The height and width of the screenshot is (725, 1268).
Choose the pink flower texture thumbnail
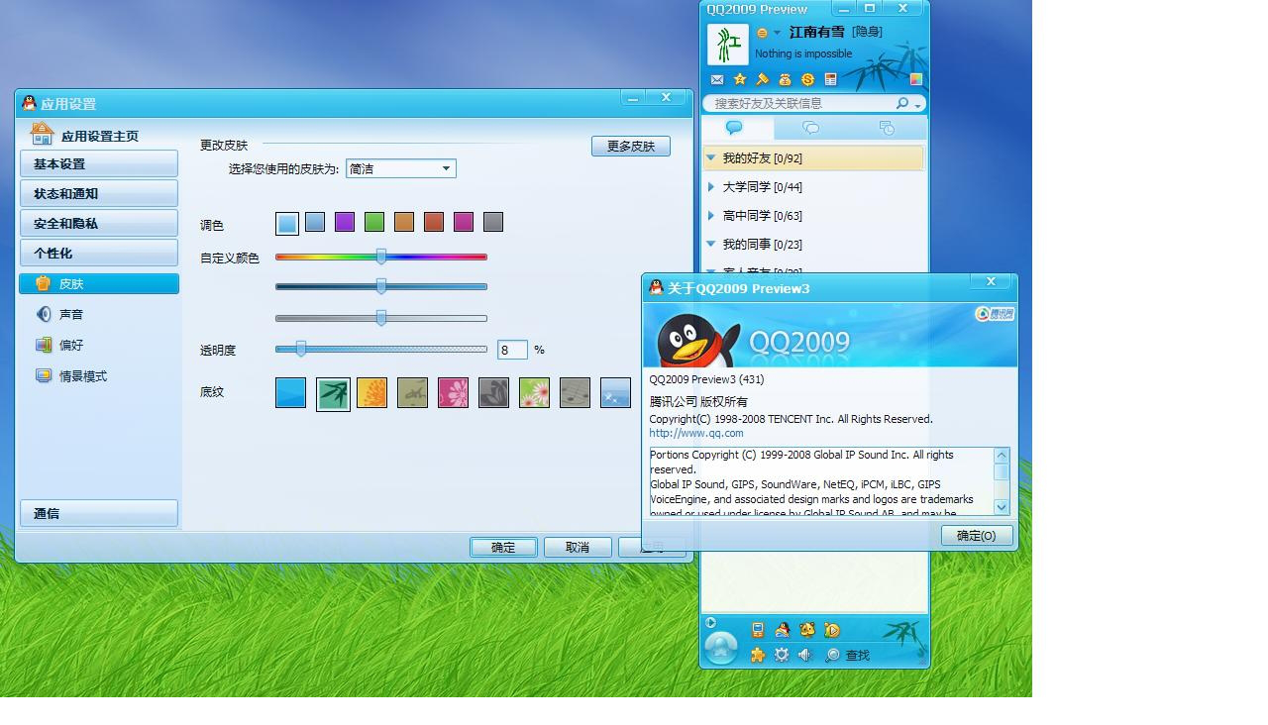453,392
